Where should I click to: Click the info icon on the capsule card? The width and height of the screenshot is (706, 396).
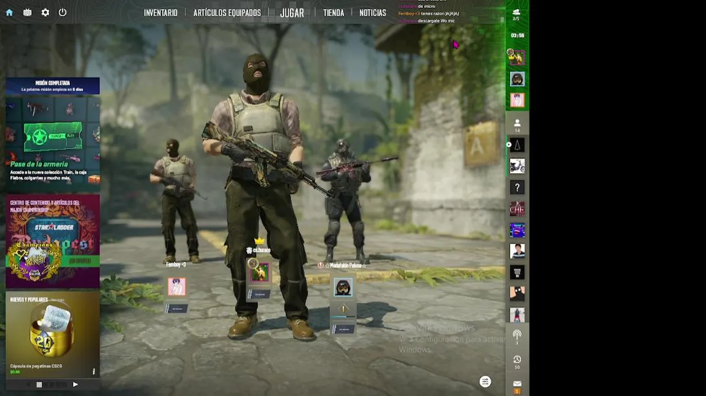93,372
